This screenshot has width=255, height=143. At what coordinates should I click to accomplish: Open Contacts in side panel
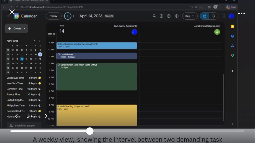tap(233, 46)
